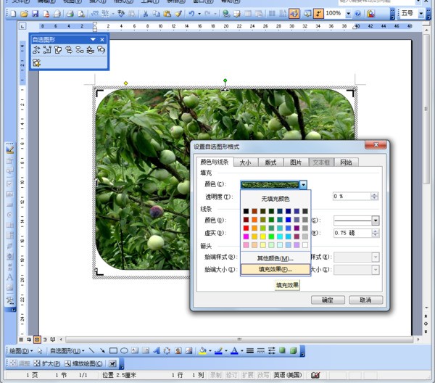The width and height of the screenshot is (435, 383).
Task: Click the Font Color A icon
Action: pos(235,350)
